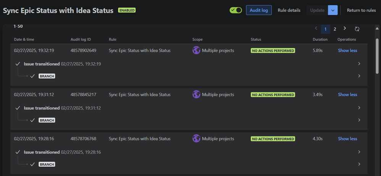Screen dimensions: 381x176
Task: Open the Rule details tab
Action: click(289, 10)
